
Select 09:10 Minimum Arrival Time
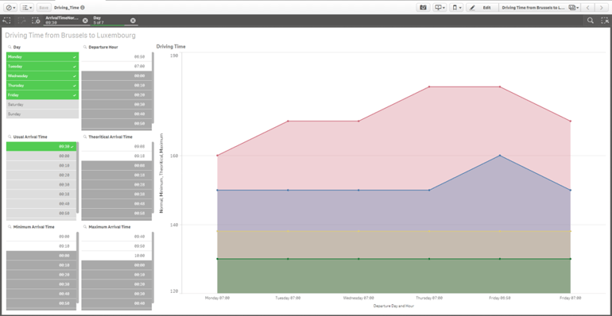41,246
